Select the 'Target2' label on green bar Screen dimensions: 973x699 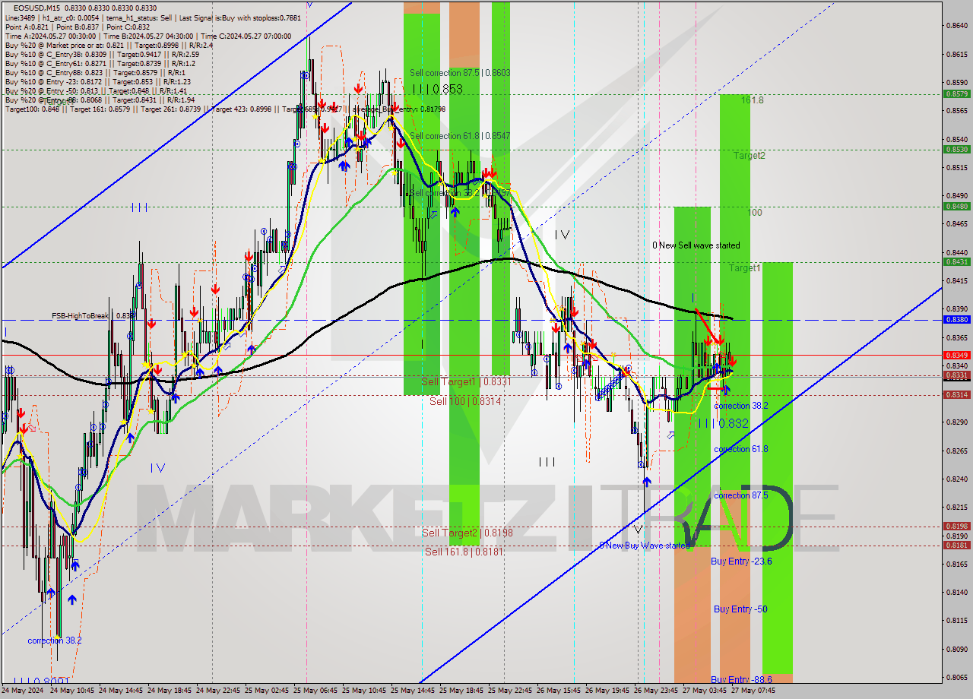coord(750,156)
